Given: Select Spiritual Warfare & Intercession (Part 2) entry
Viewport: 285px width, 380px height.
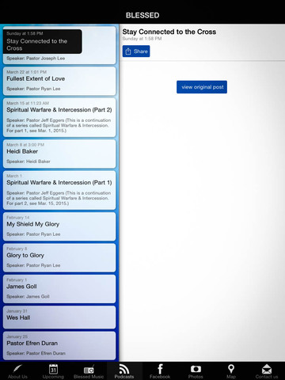Looking at the screenshot, I should [x=59, y=117].
